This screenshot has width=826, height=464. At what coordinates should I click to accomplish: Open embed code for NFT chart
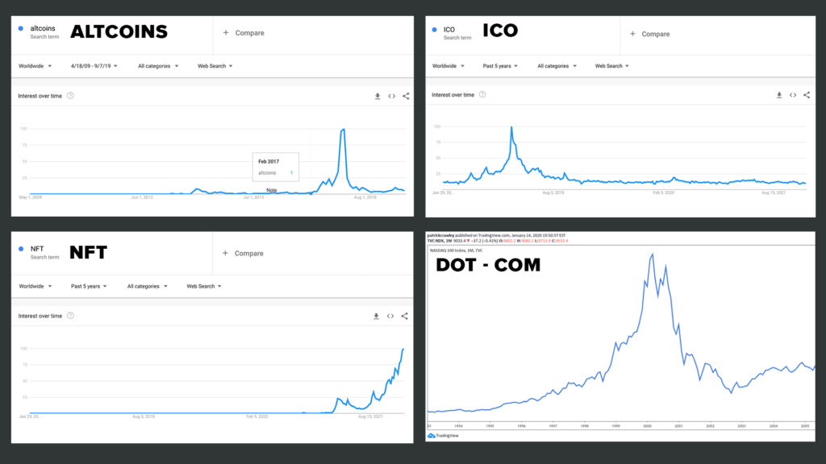point(390,316)
